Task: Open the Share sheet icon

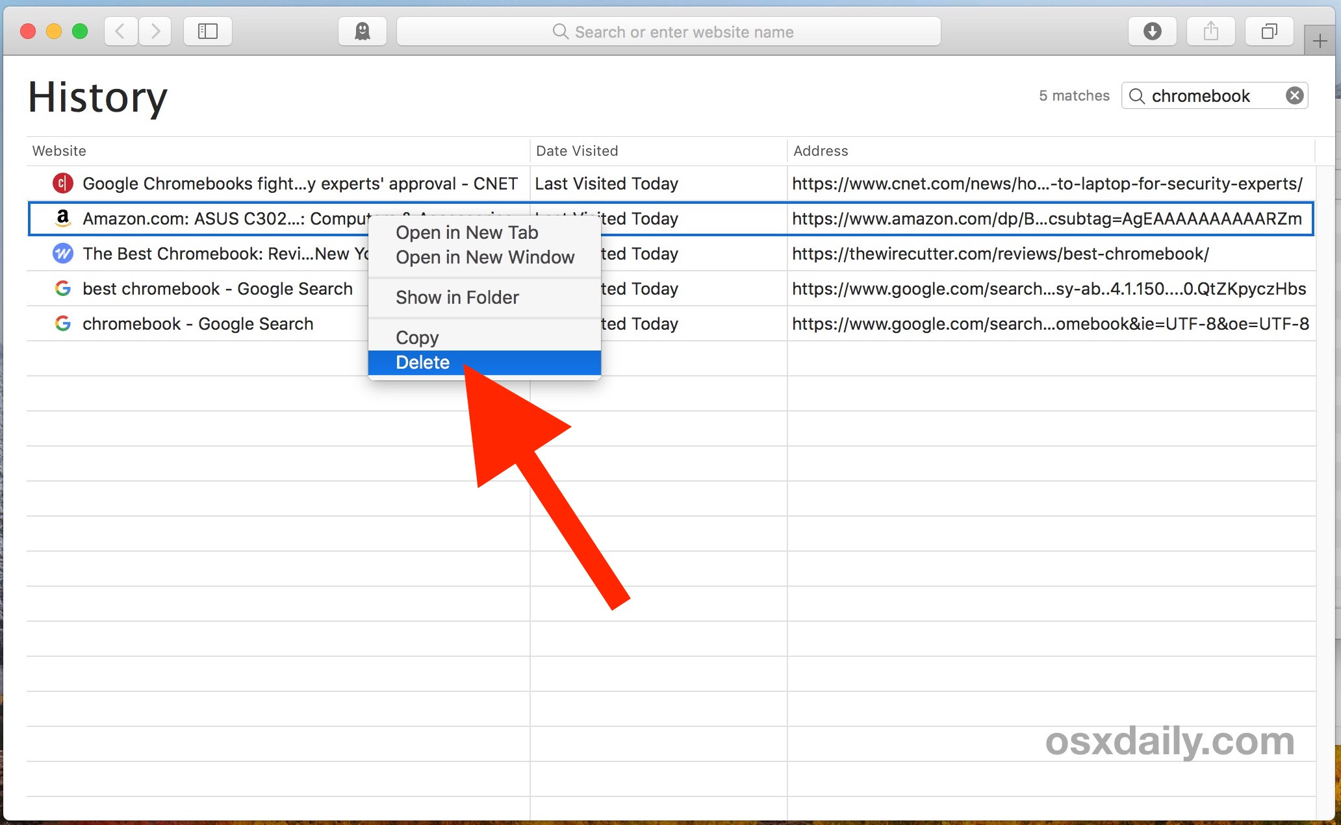Action: 1211,31
